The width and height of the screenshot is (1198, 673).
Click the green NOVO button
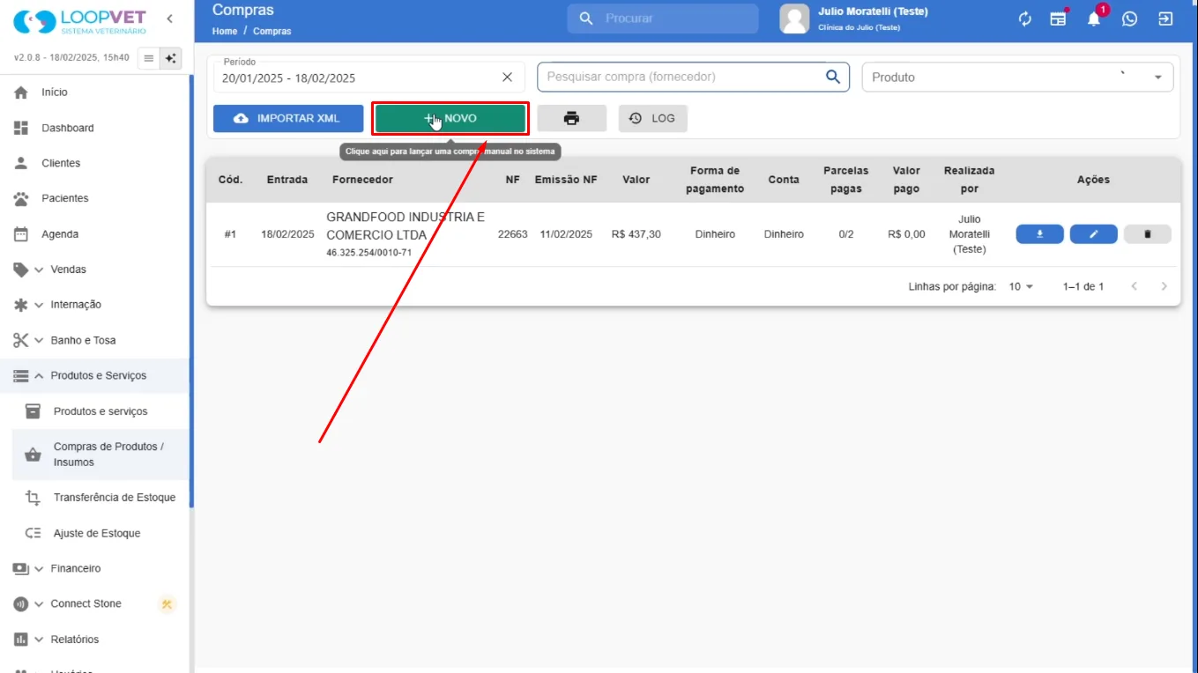[450, 118]
